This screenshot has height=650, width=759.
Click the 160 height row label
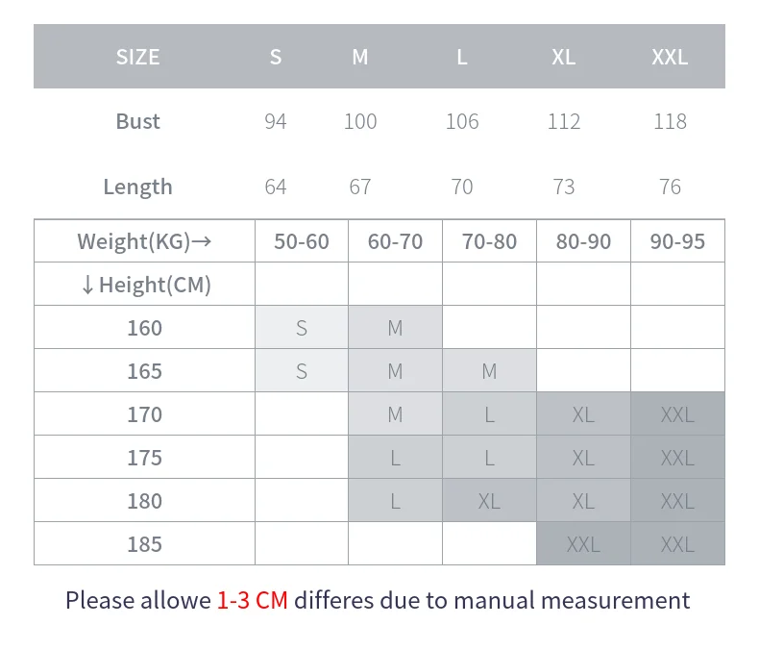point(144,328)
